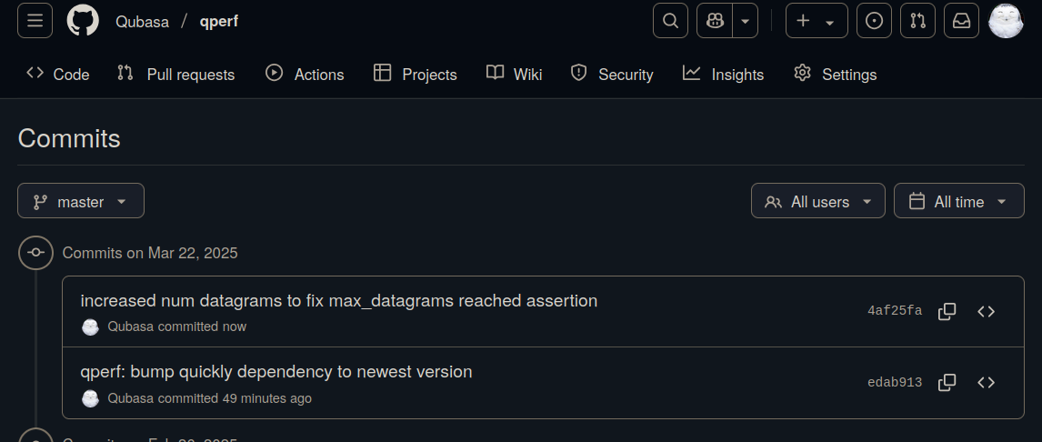Copy full SHA for commit 4af25fa
The width and height of the screenshot is (1042, 442).
pyautogui.click(x=947, y=311)
